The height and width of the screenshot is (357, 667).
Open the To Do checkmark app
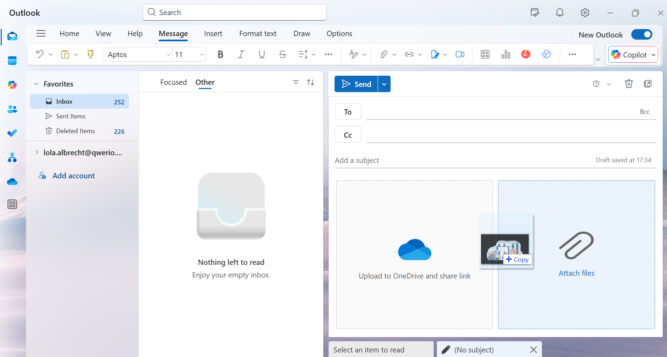pos(12,133)
